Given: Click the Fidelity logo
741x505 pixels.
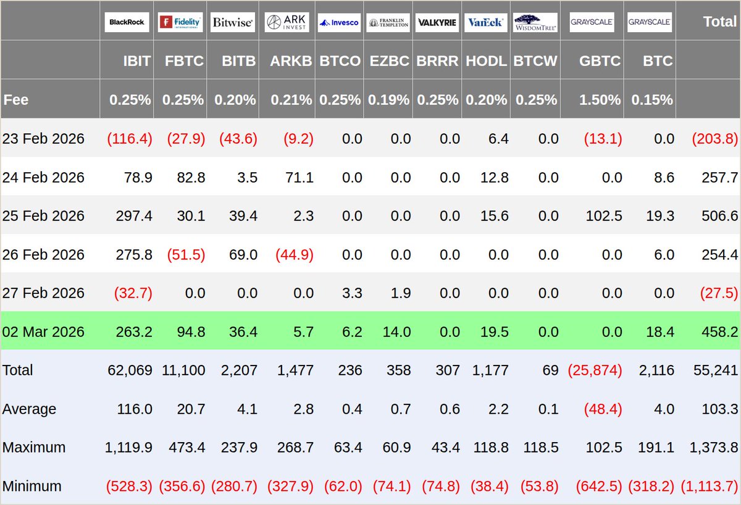Looking at the screenshot, I should 180,22.
